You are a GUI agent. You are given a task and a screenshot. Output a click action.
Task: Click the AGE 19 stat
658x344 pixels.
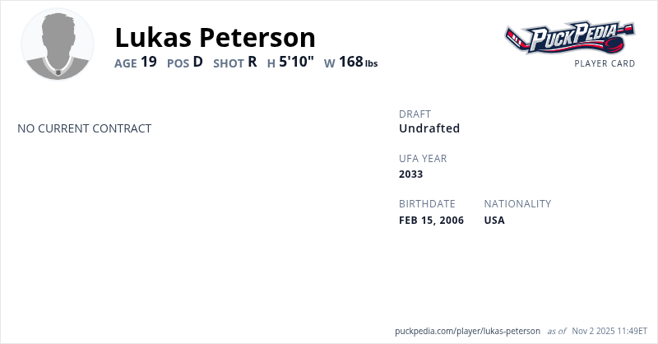(x=135, y=62)
